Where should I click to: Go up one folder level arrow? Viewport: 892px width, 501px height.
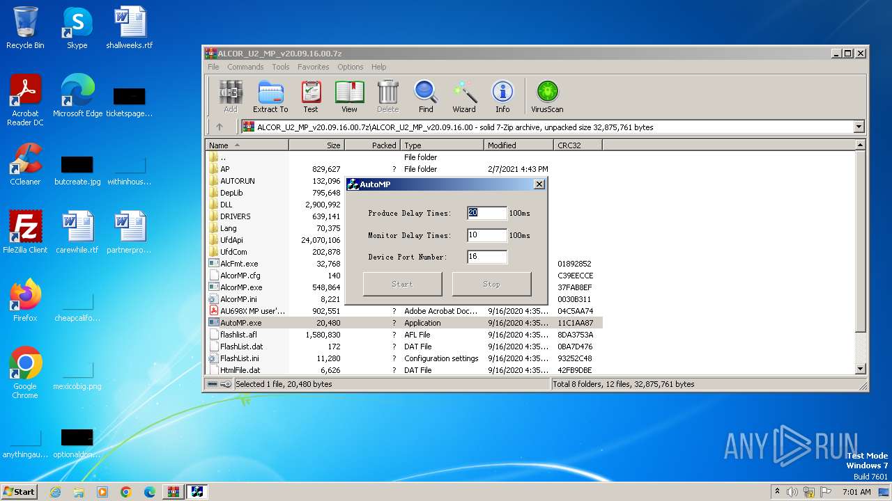point(220,127)
